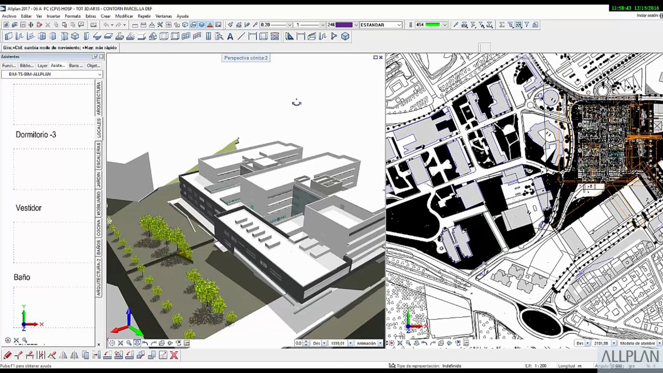Select the diagonal Line tool icon beside the A
Viewport: 663px width, 373px height.
coord(241,36)
